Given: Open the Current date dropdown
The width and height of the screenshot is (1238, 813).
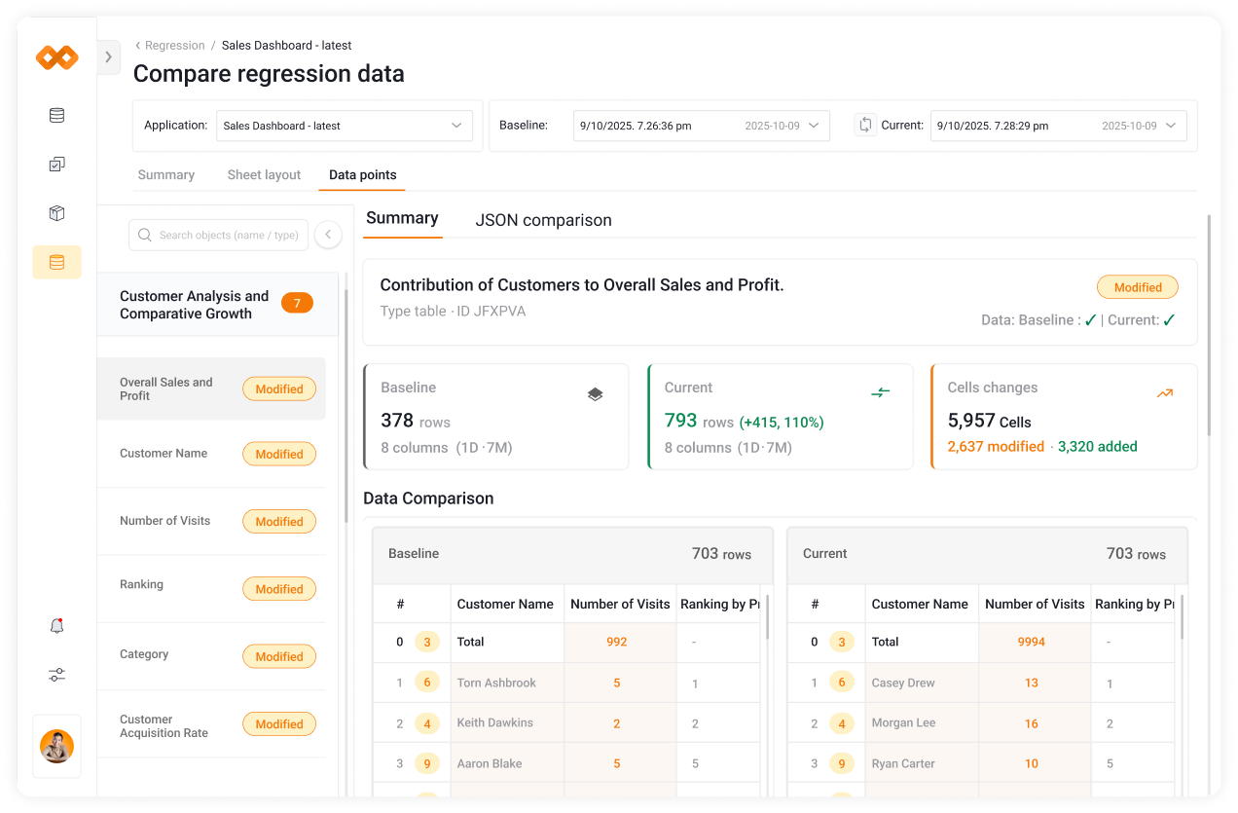Looking at the screenshot, I should click(x=1058, y=126).
